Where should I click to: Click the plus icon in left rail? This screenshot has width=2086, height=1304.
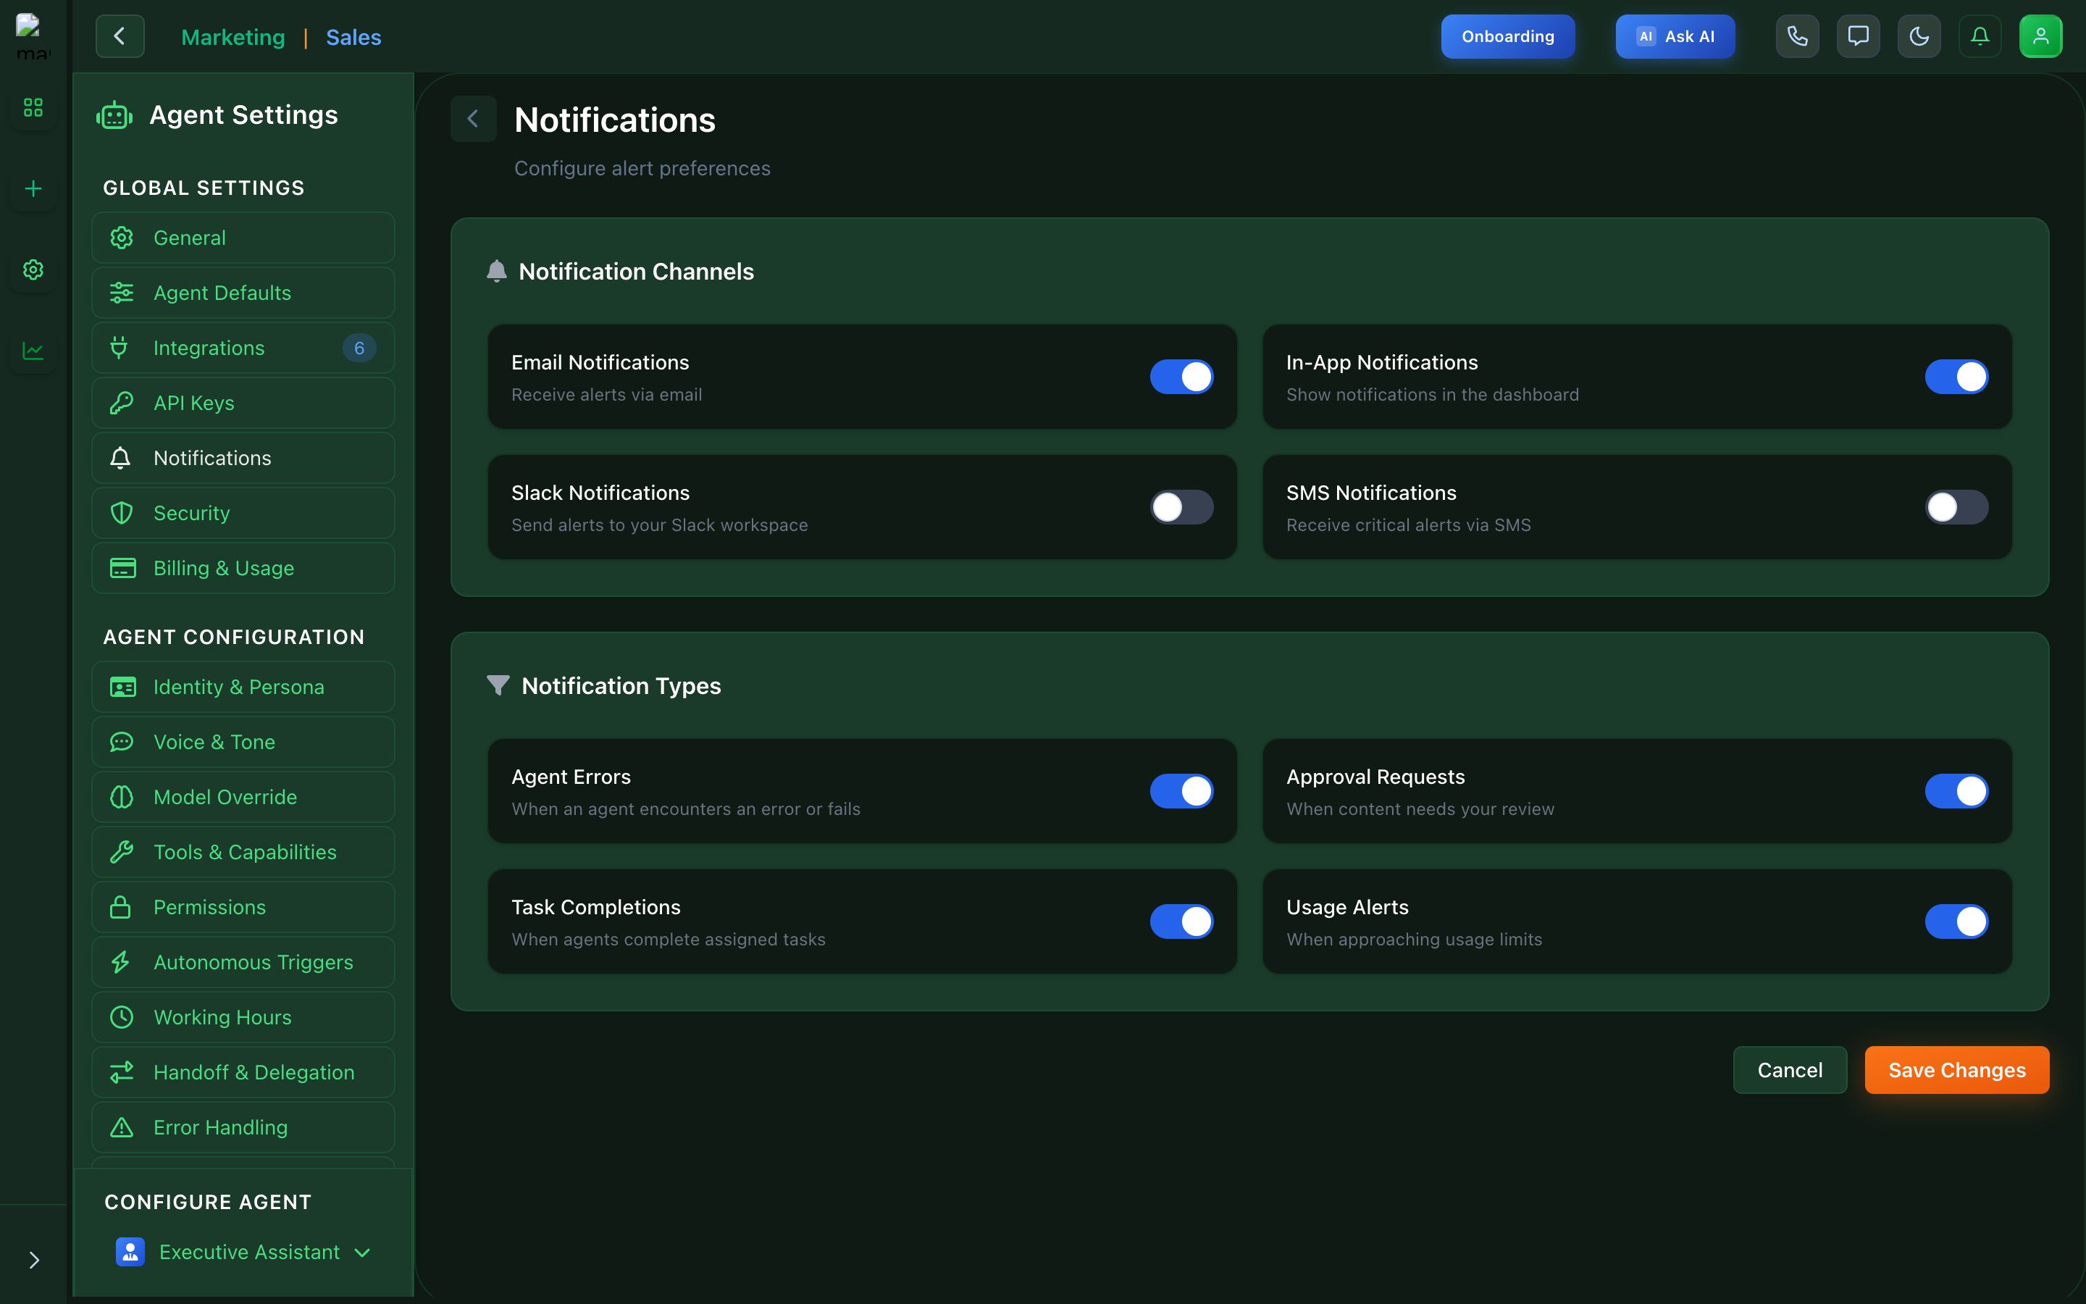33,189
